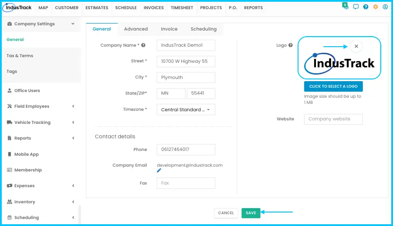Open the help question mark icon in header
Screen dimensions: 393x226
366,7
